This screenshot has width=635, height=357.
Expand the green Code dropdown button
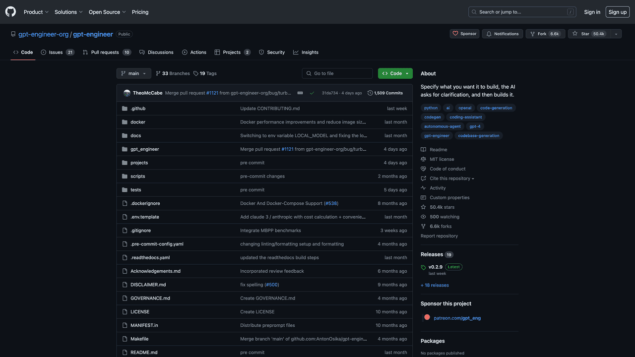pos(395,73)
